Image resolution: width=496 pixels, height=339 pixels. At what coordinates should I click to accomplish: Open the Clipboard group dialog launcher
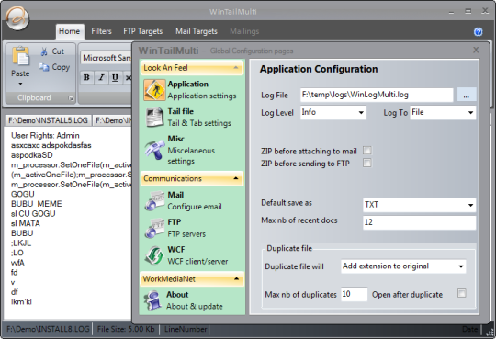coord(71,98)
